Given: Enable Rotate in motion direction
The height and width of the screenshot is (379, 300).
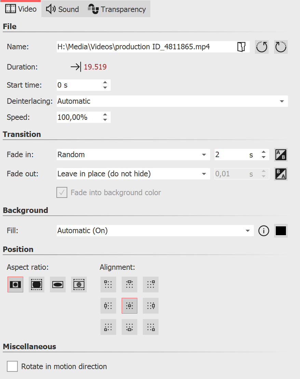Looking at the screenshot, I should click(x=12, y=366).
